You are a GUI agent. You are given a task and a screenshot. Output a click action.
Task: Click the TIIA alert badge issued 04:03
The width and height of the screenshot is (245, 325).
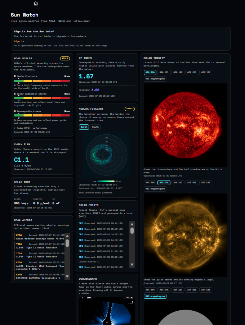tap(19, 244)
